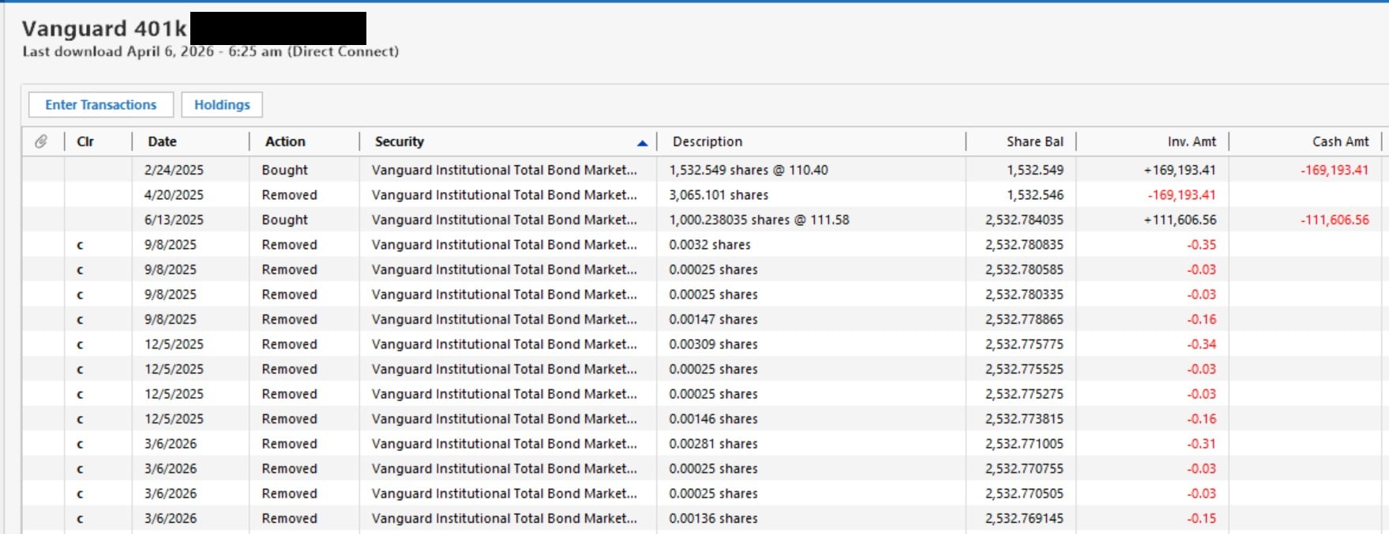The height and width of the screenshot is (534, 1389).
Task: Open the Enter Transactions button
Action: 101,105
